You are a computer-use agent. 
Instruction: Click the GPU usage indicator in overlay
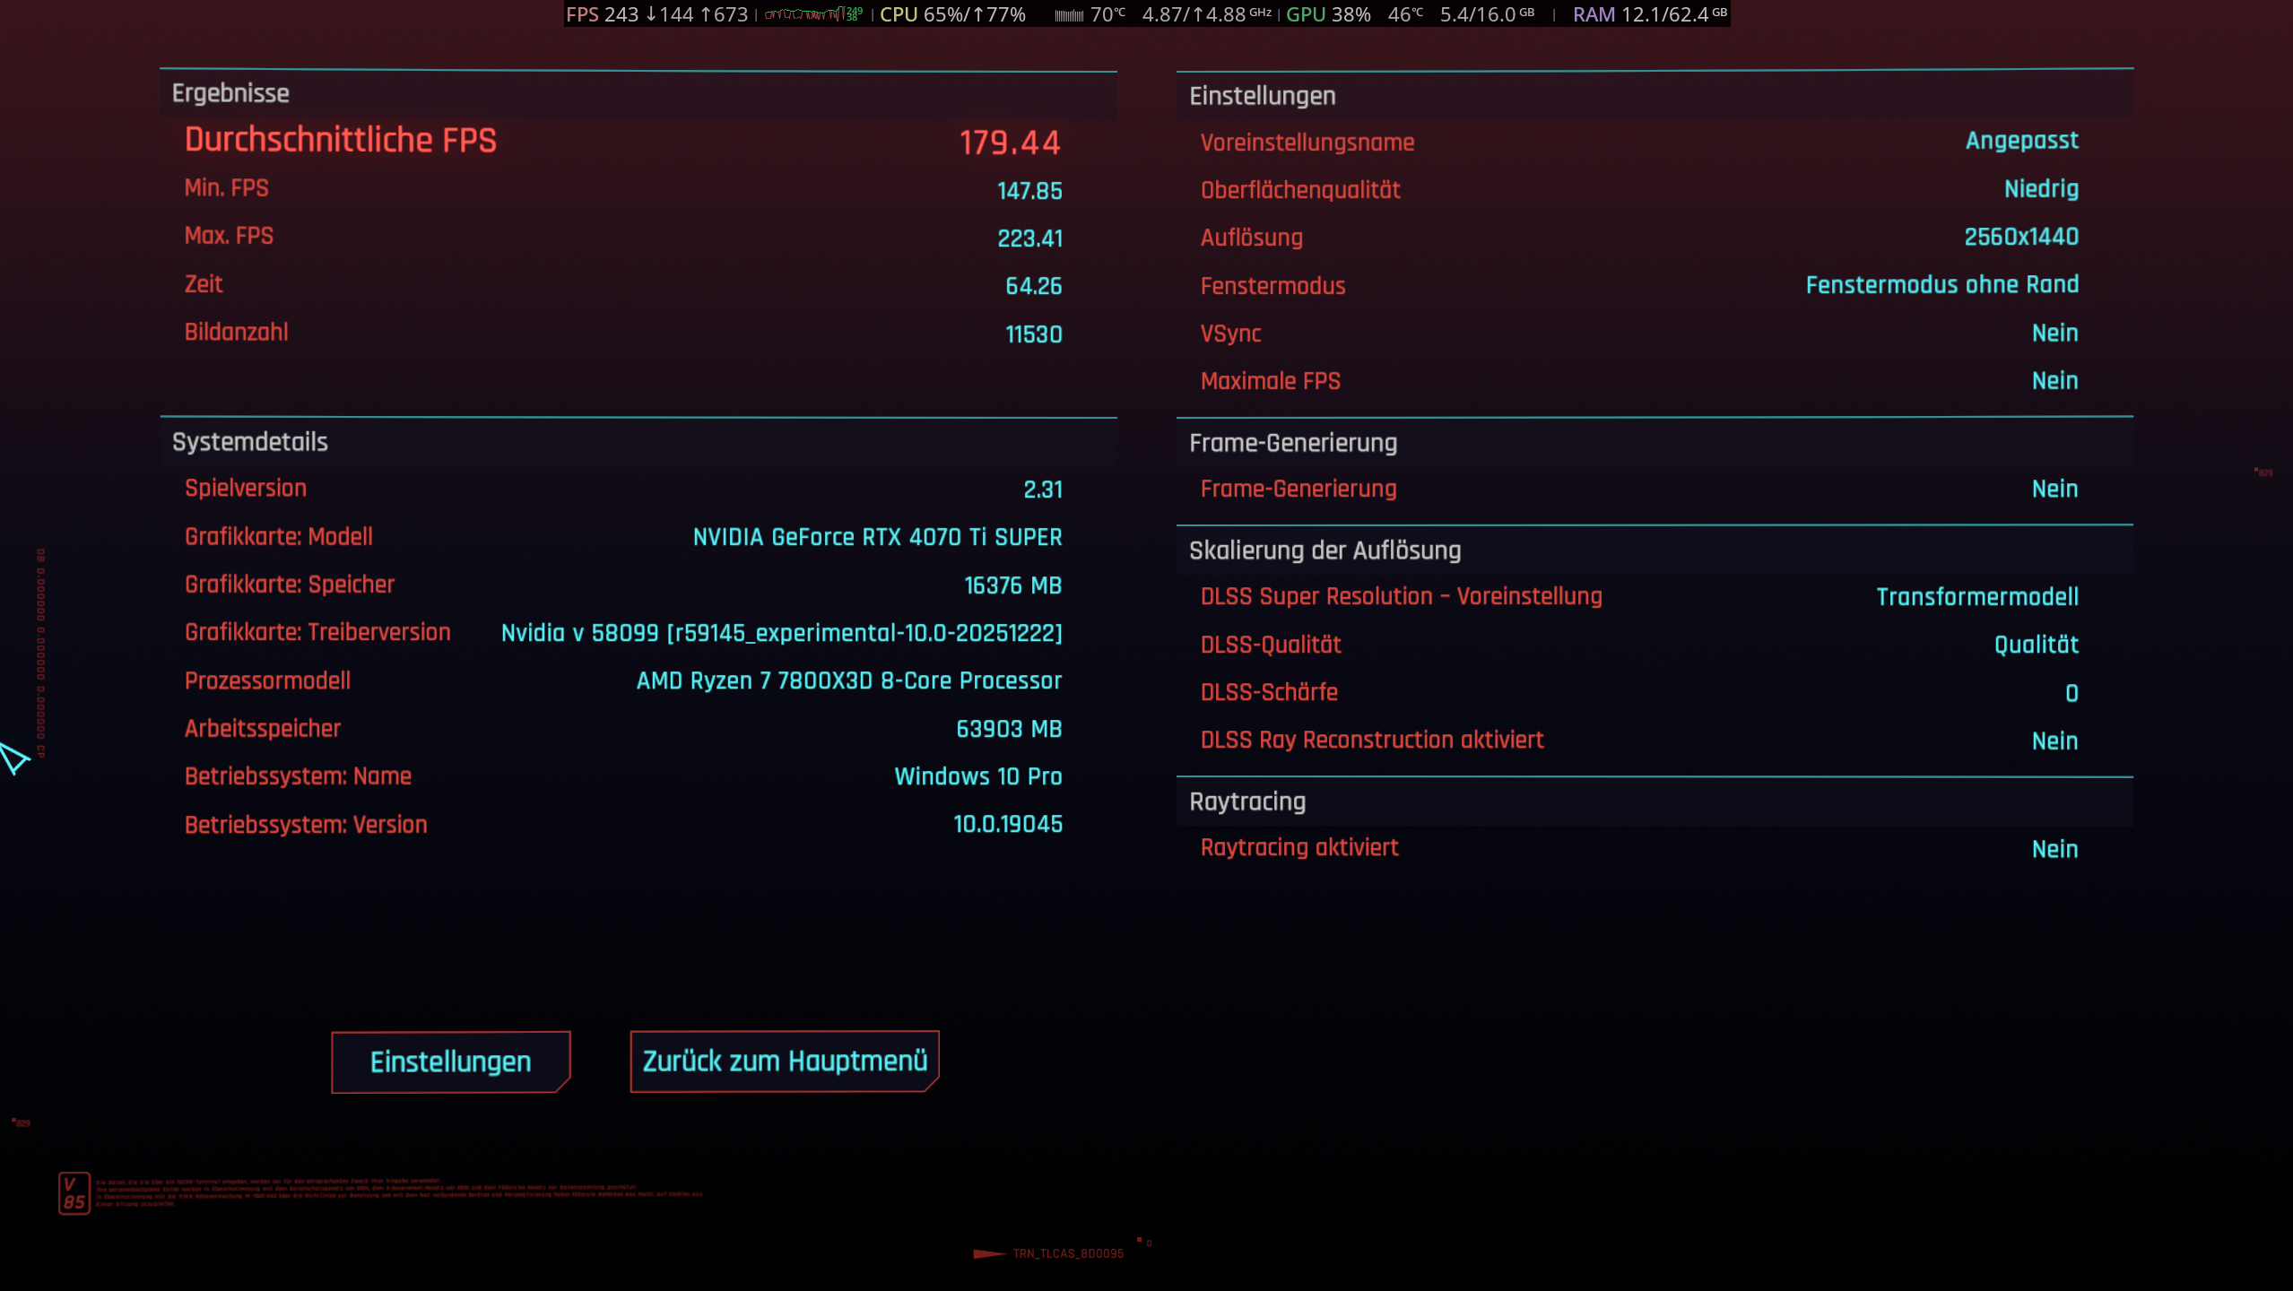pyautogui.click(x=1327, y=14)
